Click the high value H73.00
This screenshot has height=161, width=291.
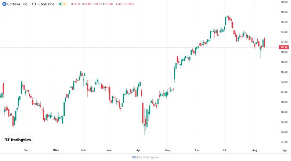click(86, 4)
